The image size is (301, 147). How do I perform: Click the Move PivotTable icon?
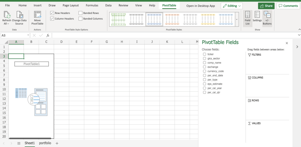click(37, 15)
